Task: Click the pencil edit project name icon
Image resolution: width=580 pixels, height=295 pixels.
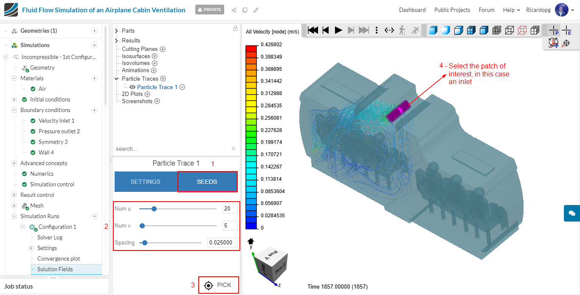Action: [256, 10]
